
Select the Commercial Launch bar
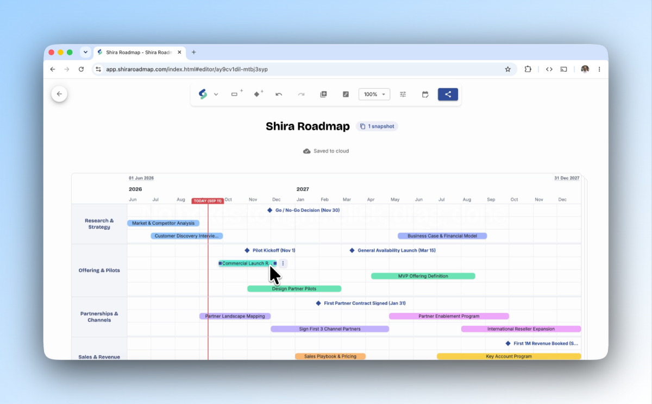(x=247, y=263)
